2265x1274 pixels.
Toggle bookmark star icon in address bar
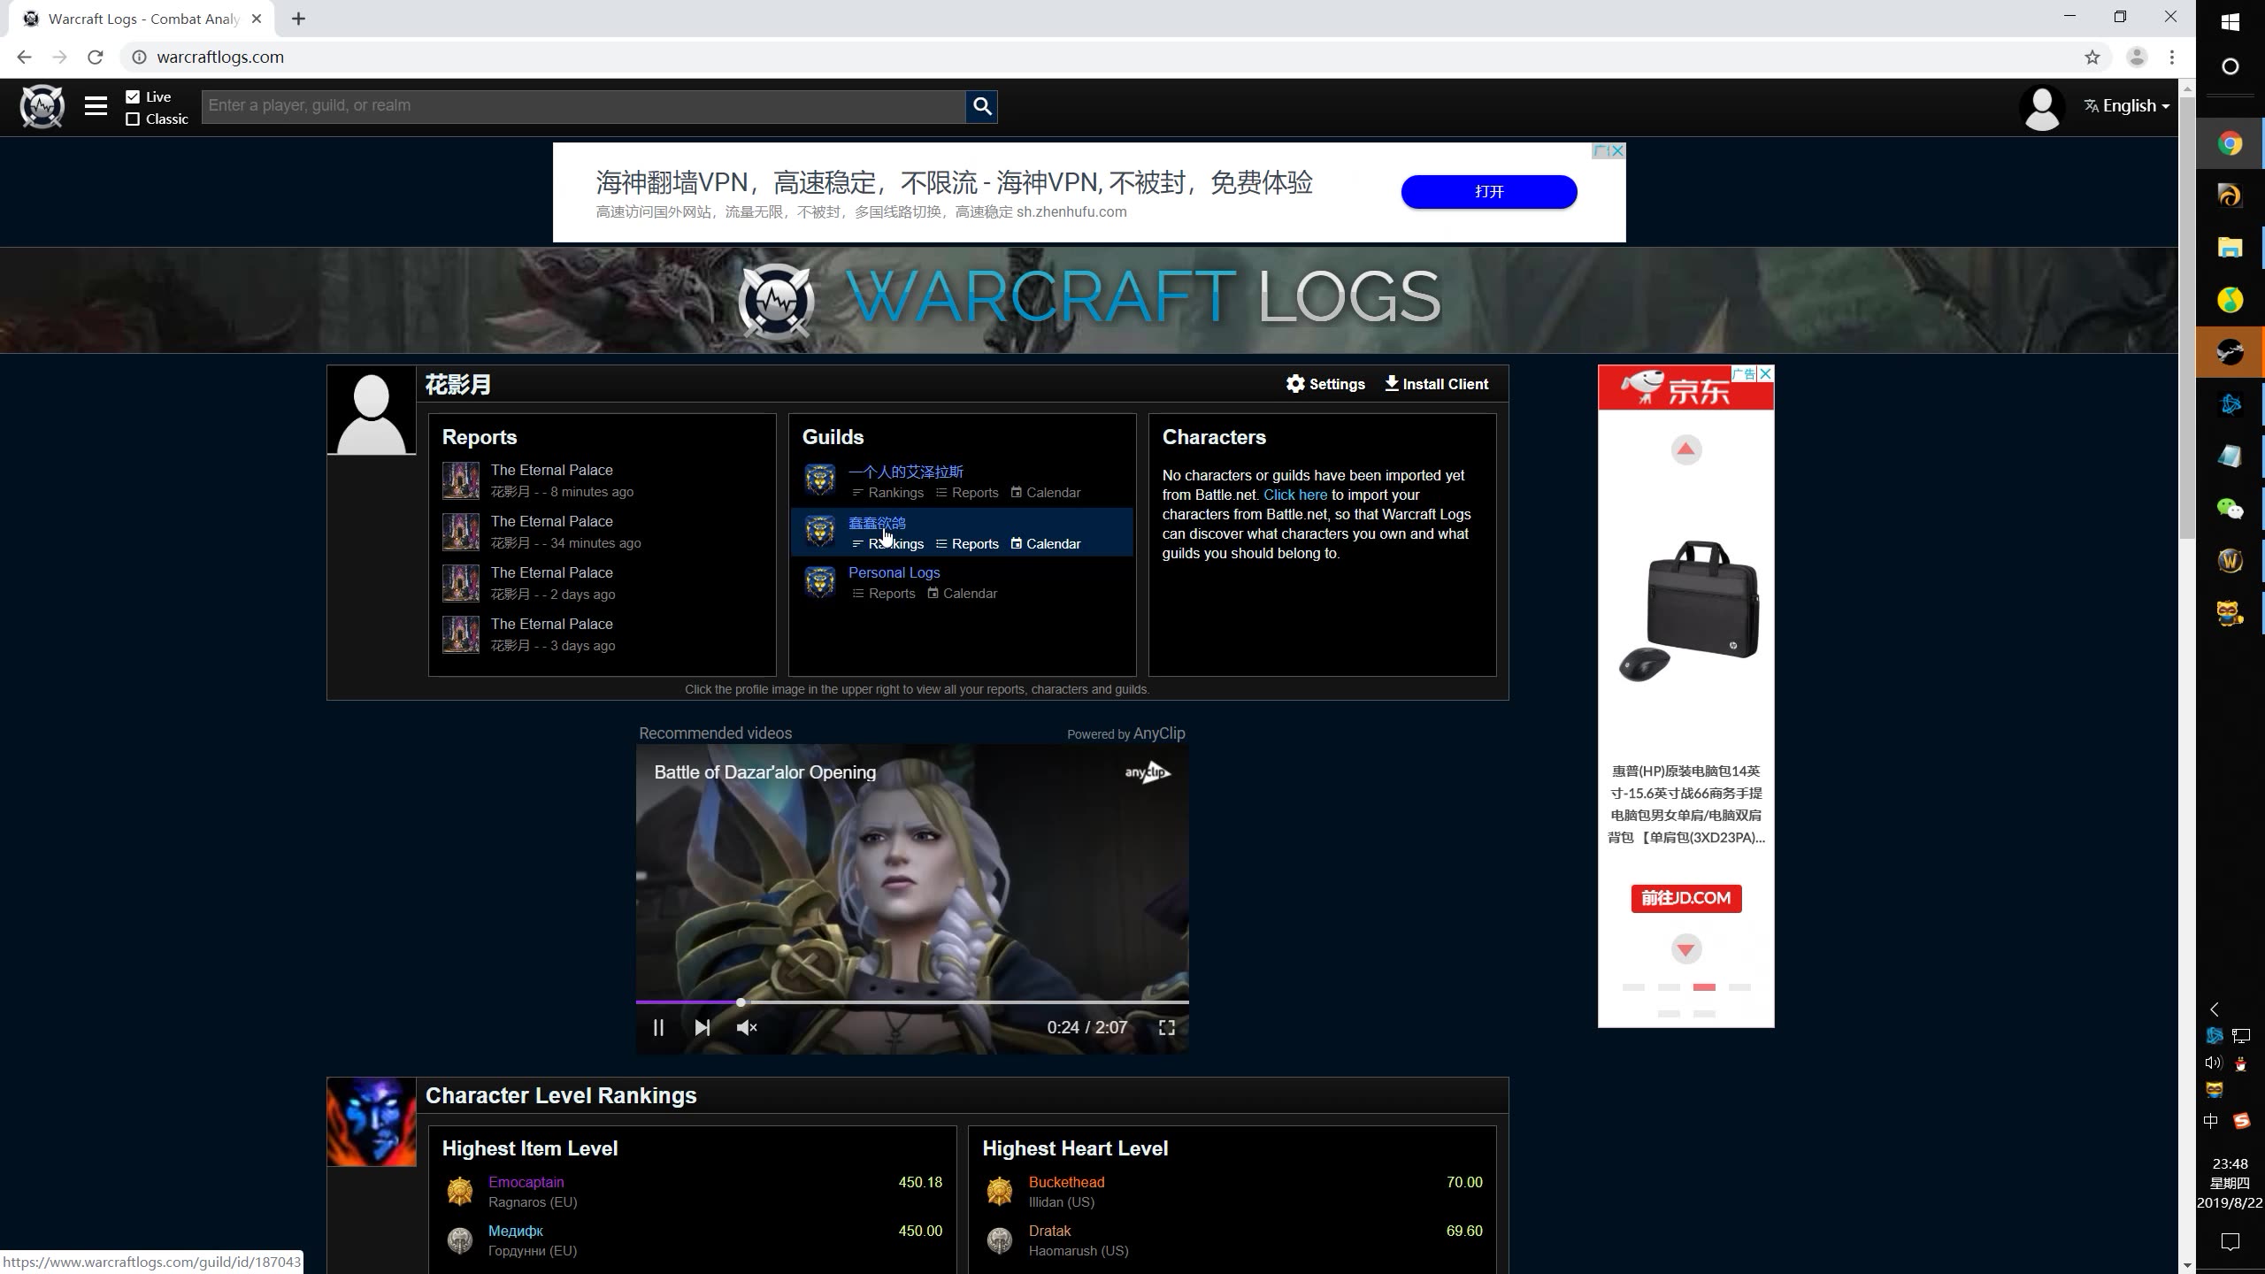(2094, 58)
